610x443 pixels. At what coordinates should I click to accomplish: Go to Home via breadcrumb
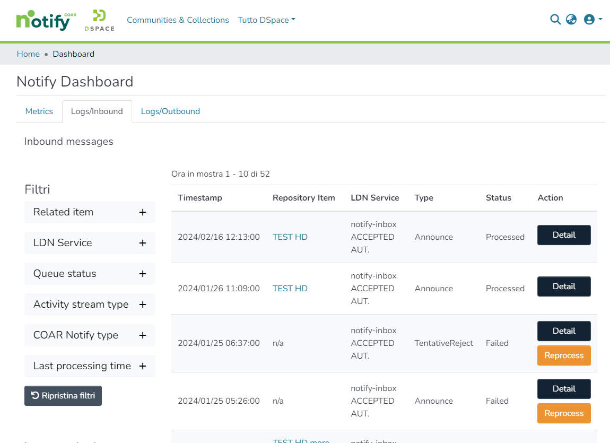tap(28, 54)
